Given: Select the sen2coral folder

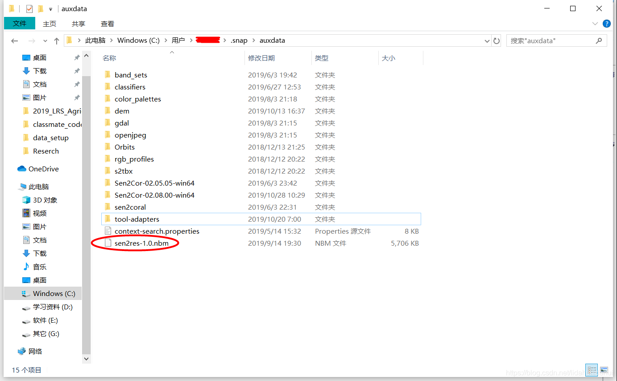Looking at the screenshot, I should click(130, 207).
